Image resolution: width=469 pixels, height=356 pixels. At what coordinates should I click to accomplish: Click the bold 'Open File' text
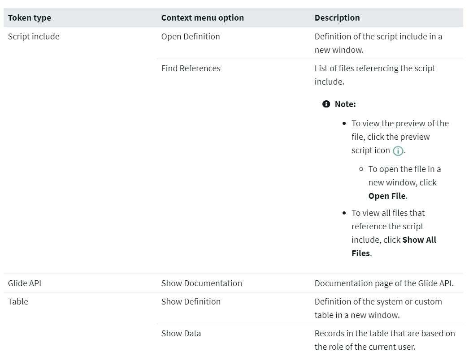(387, 196)
